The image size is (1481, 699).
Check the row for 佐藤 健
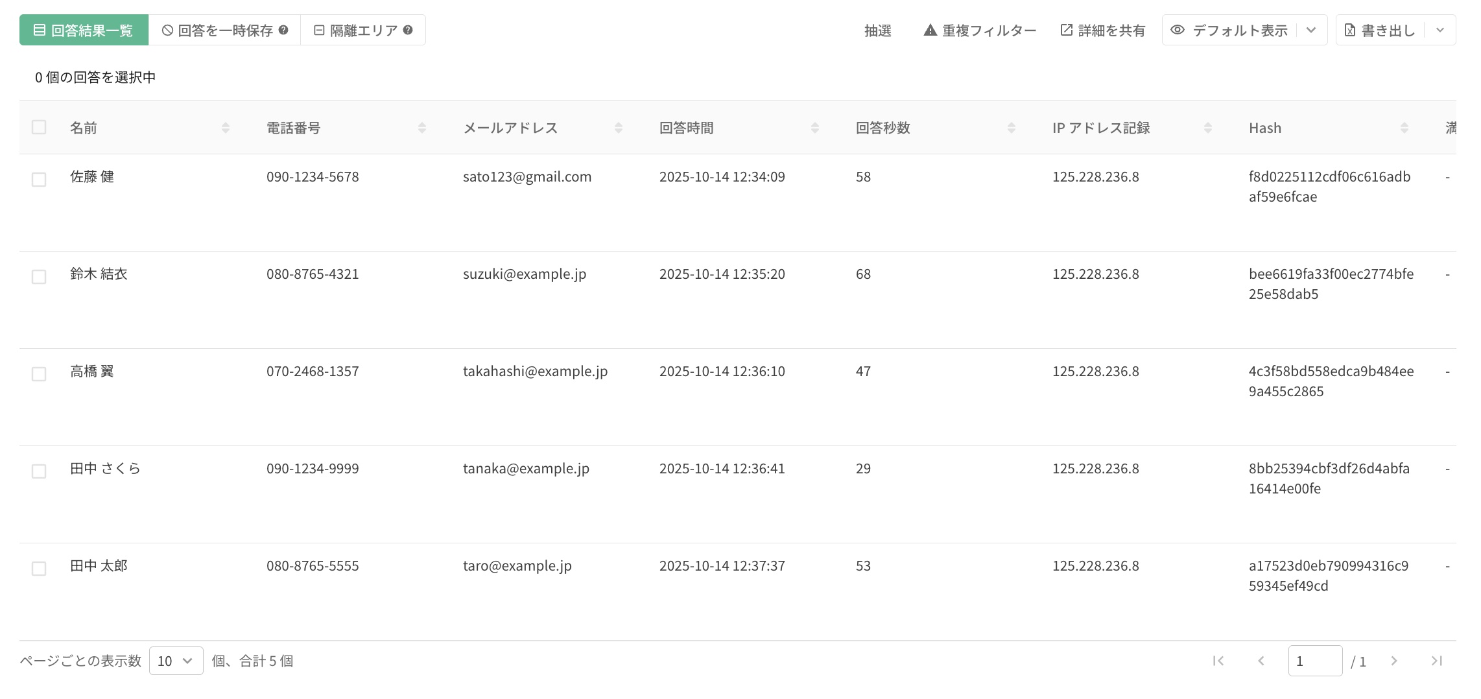point(39,180)
